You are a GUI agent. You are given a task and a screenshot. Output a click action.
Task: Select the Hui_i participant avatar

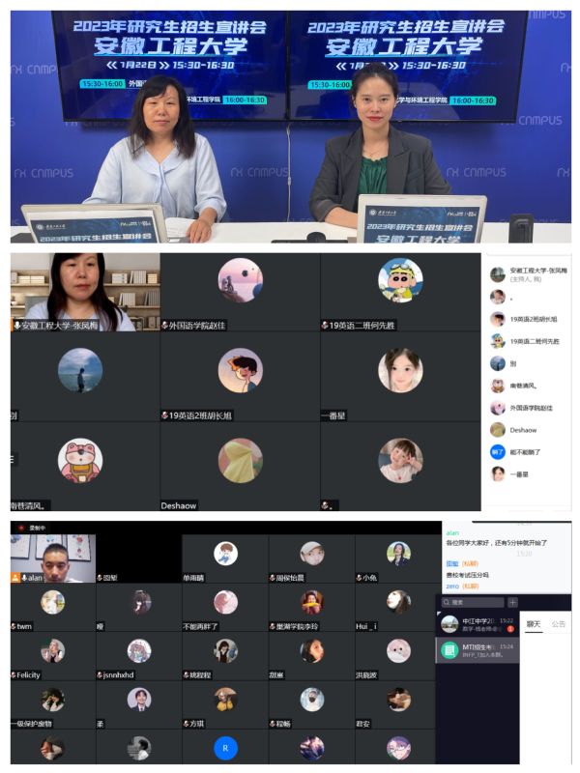click(x=398, y=602)
